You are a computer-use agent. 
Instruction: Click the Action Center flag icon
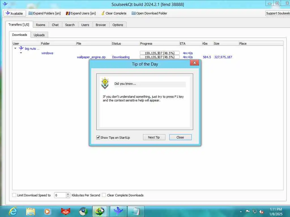tap(248, 211)
